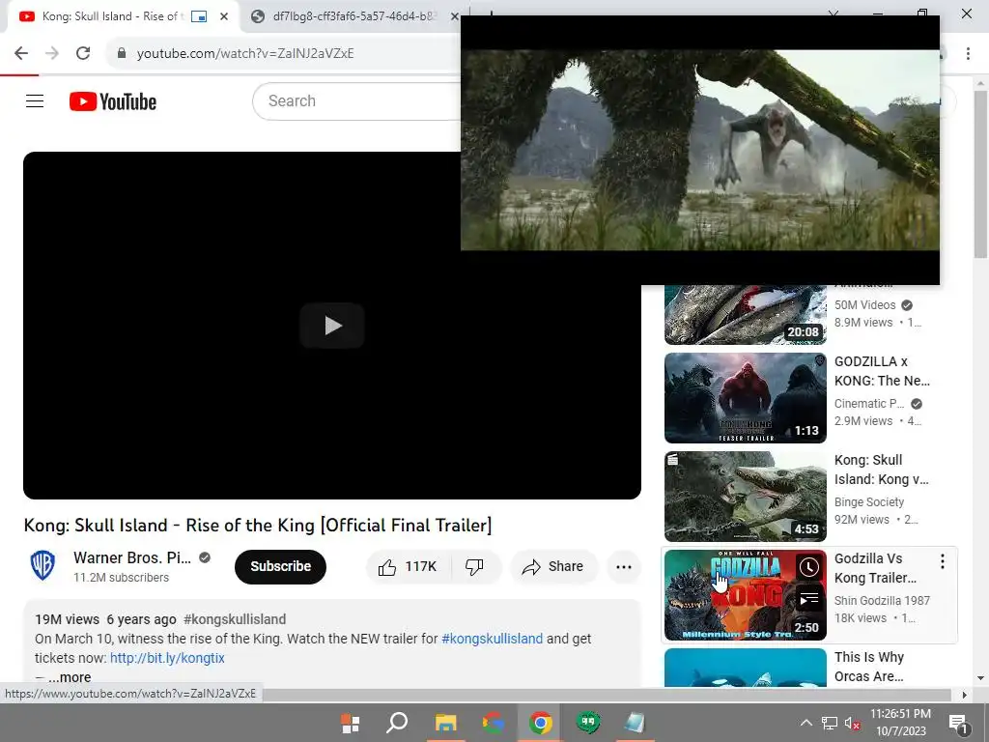Image resolution: width=989 pixels, height=742 pixels.
Task: Open Cinematic P... channel name
Action: 869,404
